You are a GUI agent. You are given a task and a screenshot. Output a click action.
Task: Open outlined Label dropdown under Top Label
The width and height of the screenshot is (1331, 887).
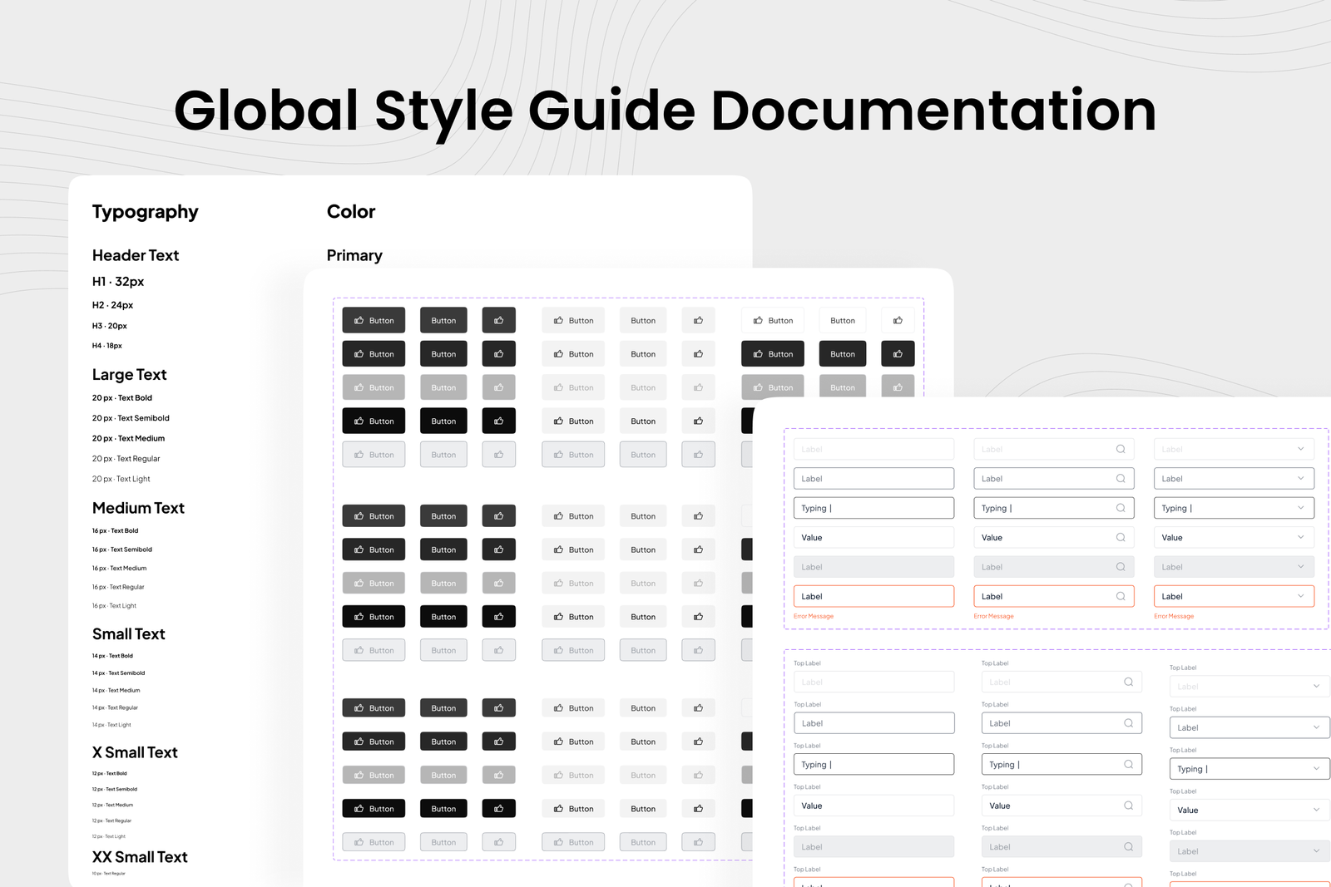[x=1249, y=727]
